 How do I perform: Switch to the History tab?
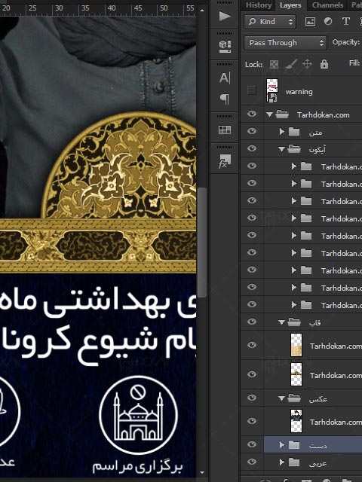tap(259, 5)
